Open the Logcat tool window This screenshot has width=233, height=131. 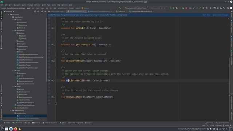[88, 123]
